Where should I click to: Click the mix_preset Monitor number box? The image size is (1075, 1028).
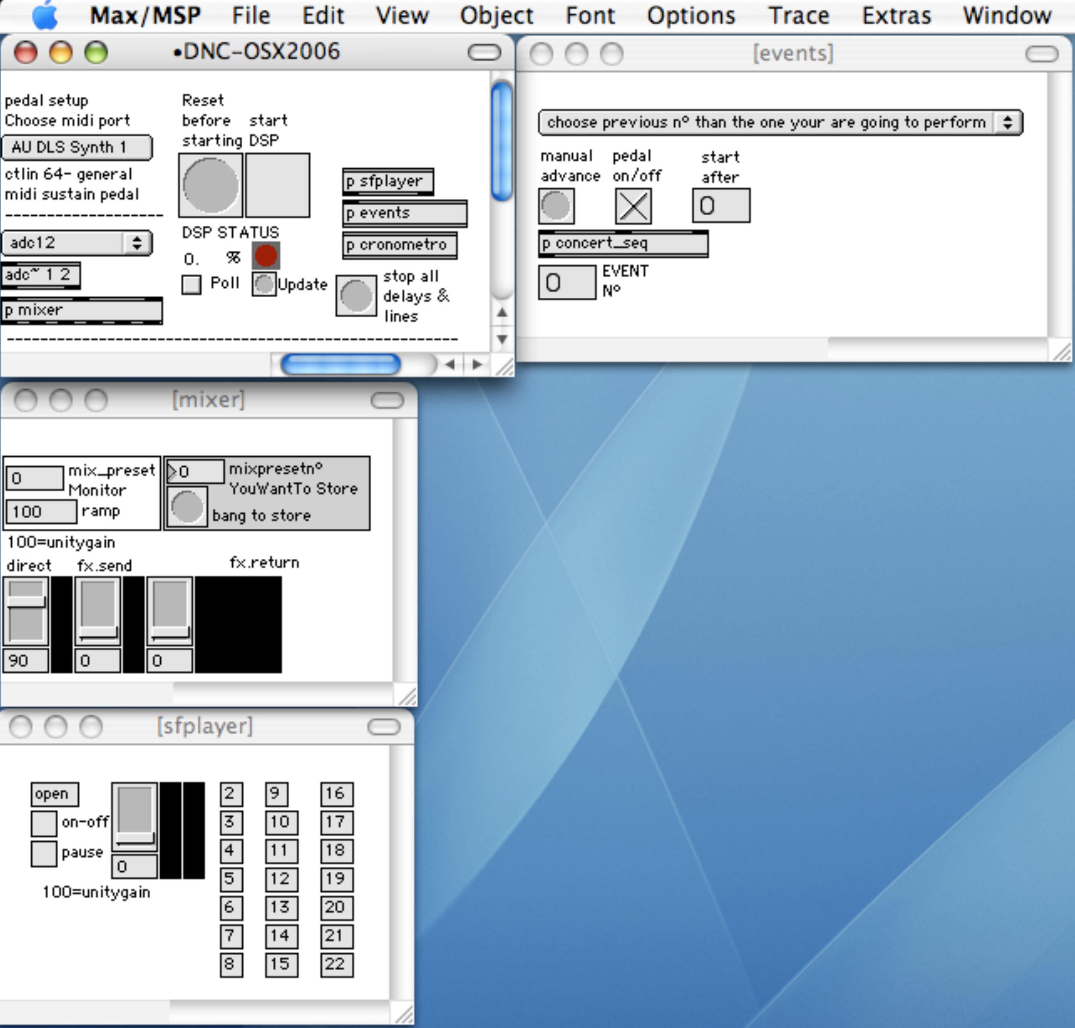point(35,478)
